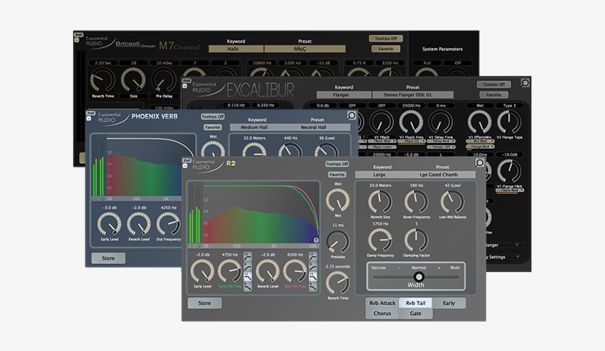Click the Xover Frequency knob in R2

point(416,202)
